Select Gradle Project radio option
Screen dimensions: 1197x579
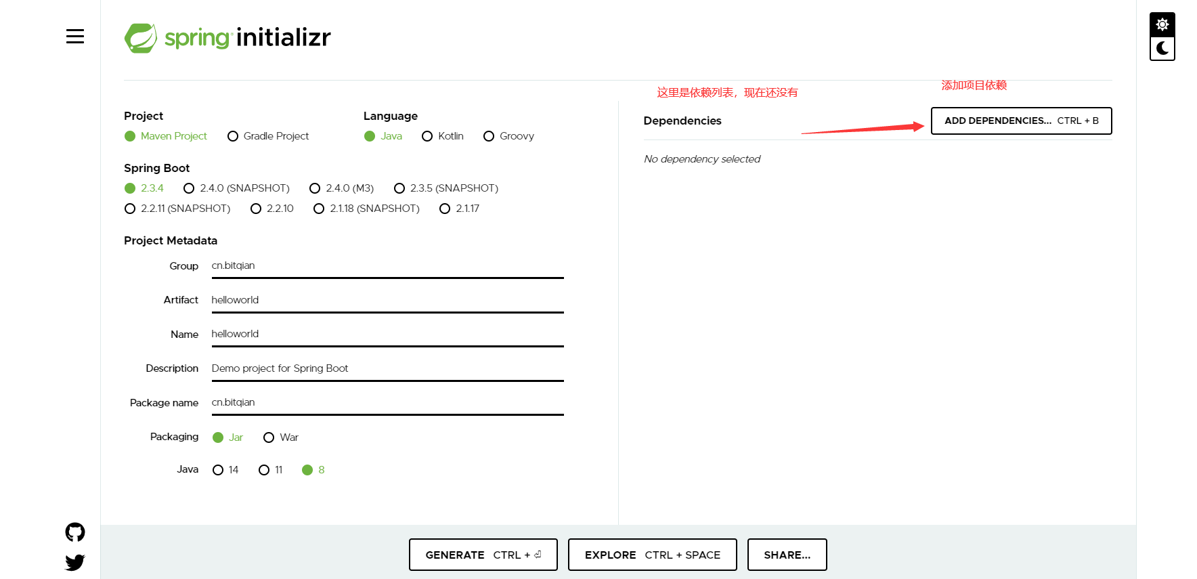coord(268,136)
